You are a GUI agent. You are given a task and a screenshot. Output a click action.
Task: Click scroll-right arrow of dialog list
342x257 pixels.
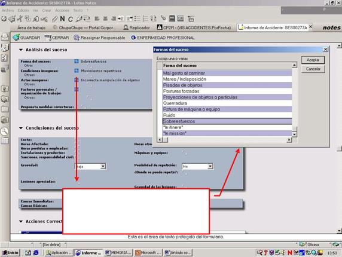[x=289, y=140]
